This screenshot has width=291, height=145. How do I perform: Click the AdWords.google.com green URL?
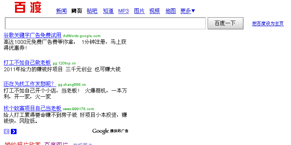[x=81, y=36]
